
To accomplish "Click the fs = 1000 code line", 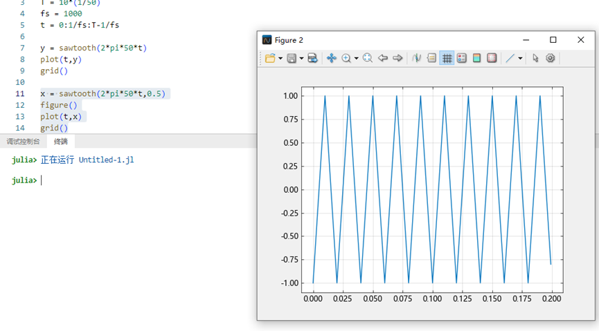I will [x=61, y=14].
